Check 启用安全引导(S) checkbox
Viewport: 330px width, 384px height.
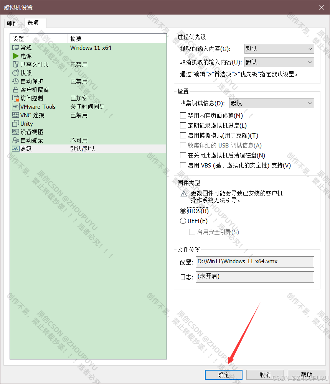coord(192,232)
